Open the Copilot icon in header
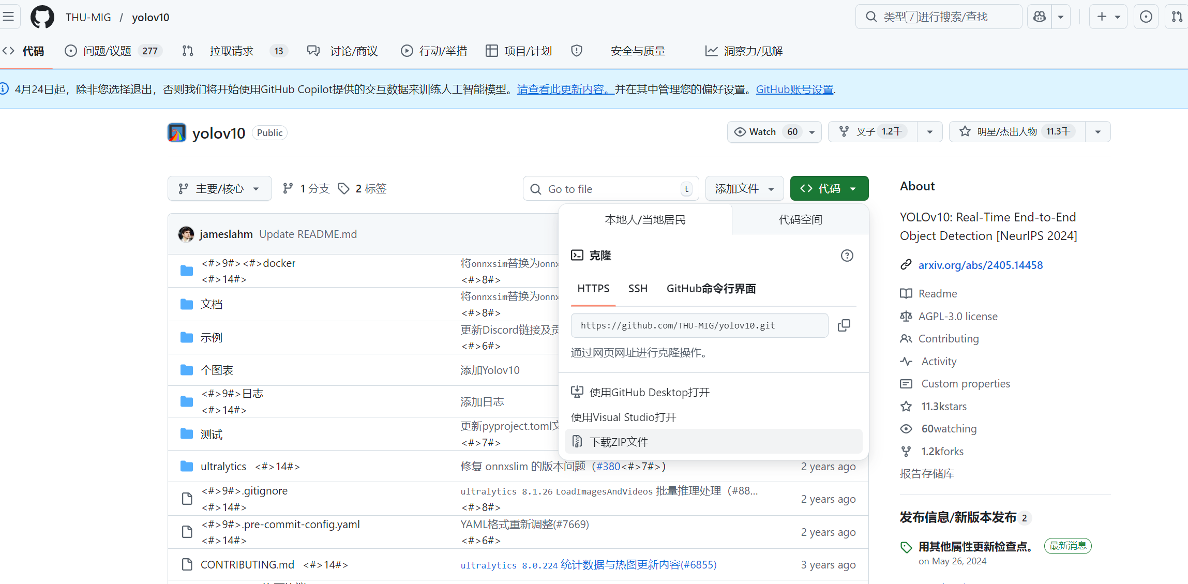1188x584 pixels. tap(1039, 17)
